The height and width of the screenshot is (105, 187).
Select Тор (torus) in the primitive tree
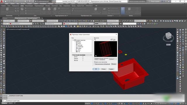click(x=79, y=52)
